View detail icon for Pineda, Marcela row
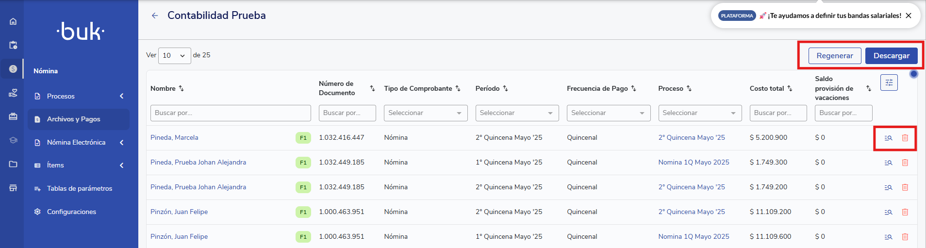Screen dimensions: 926x248 pyautogui.click(x=888, y=138)
